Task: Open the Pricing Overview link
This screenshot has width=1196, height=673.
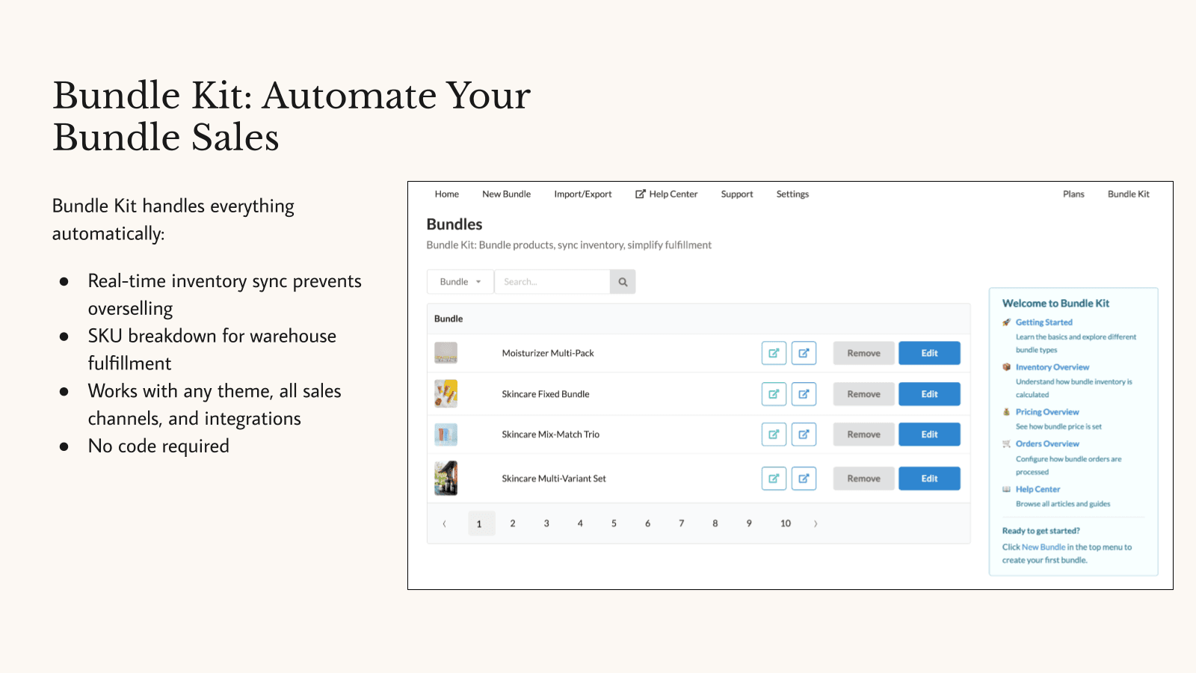Action: [x=1047, y=412]
